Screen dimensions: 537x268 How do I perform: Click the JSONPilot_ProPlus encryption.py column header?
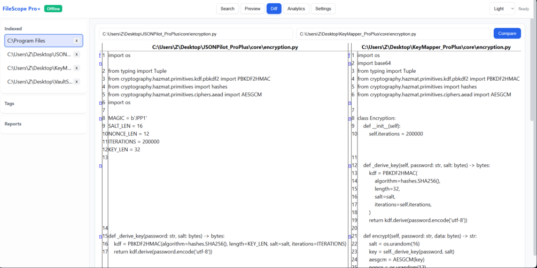(225, 47)
